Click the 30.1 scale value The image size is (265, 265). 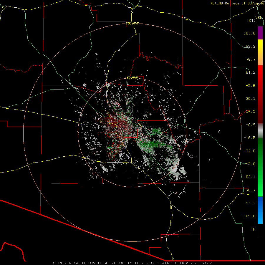coord(251,99)
